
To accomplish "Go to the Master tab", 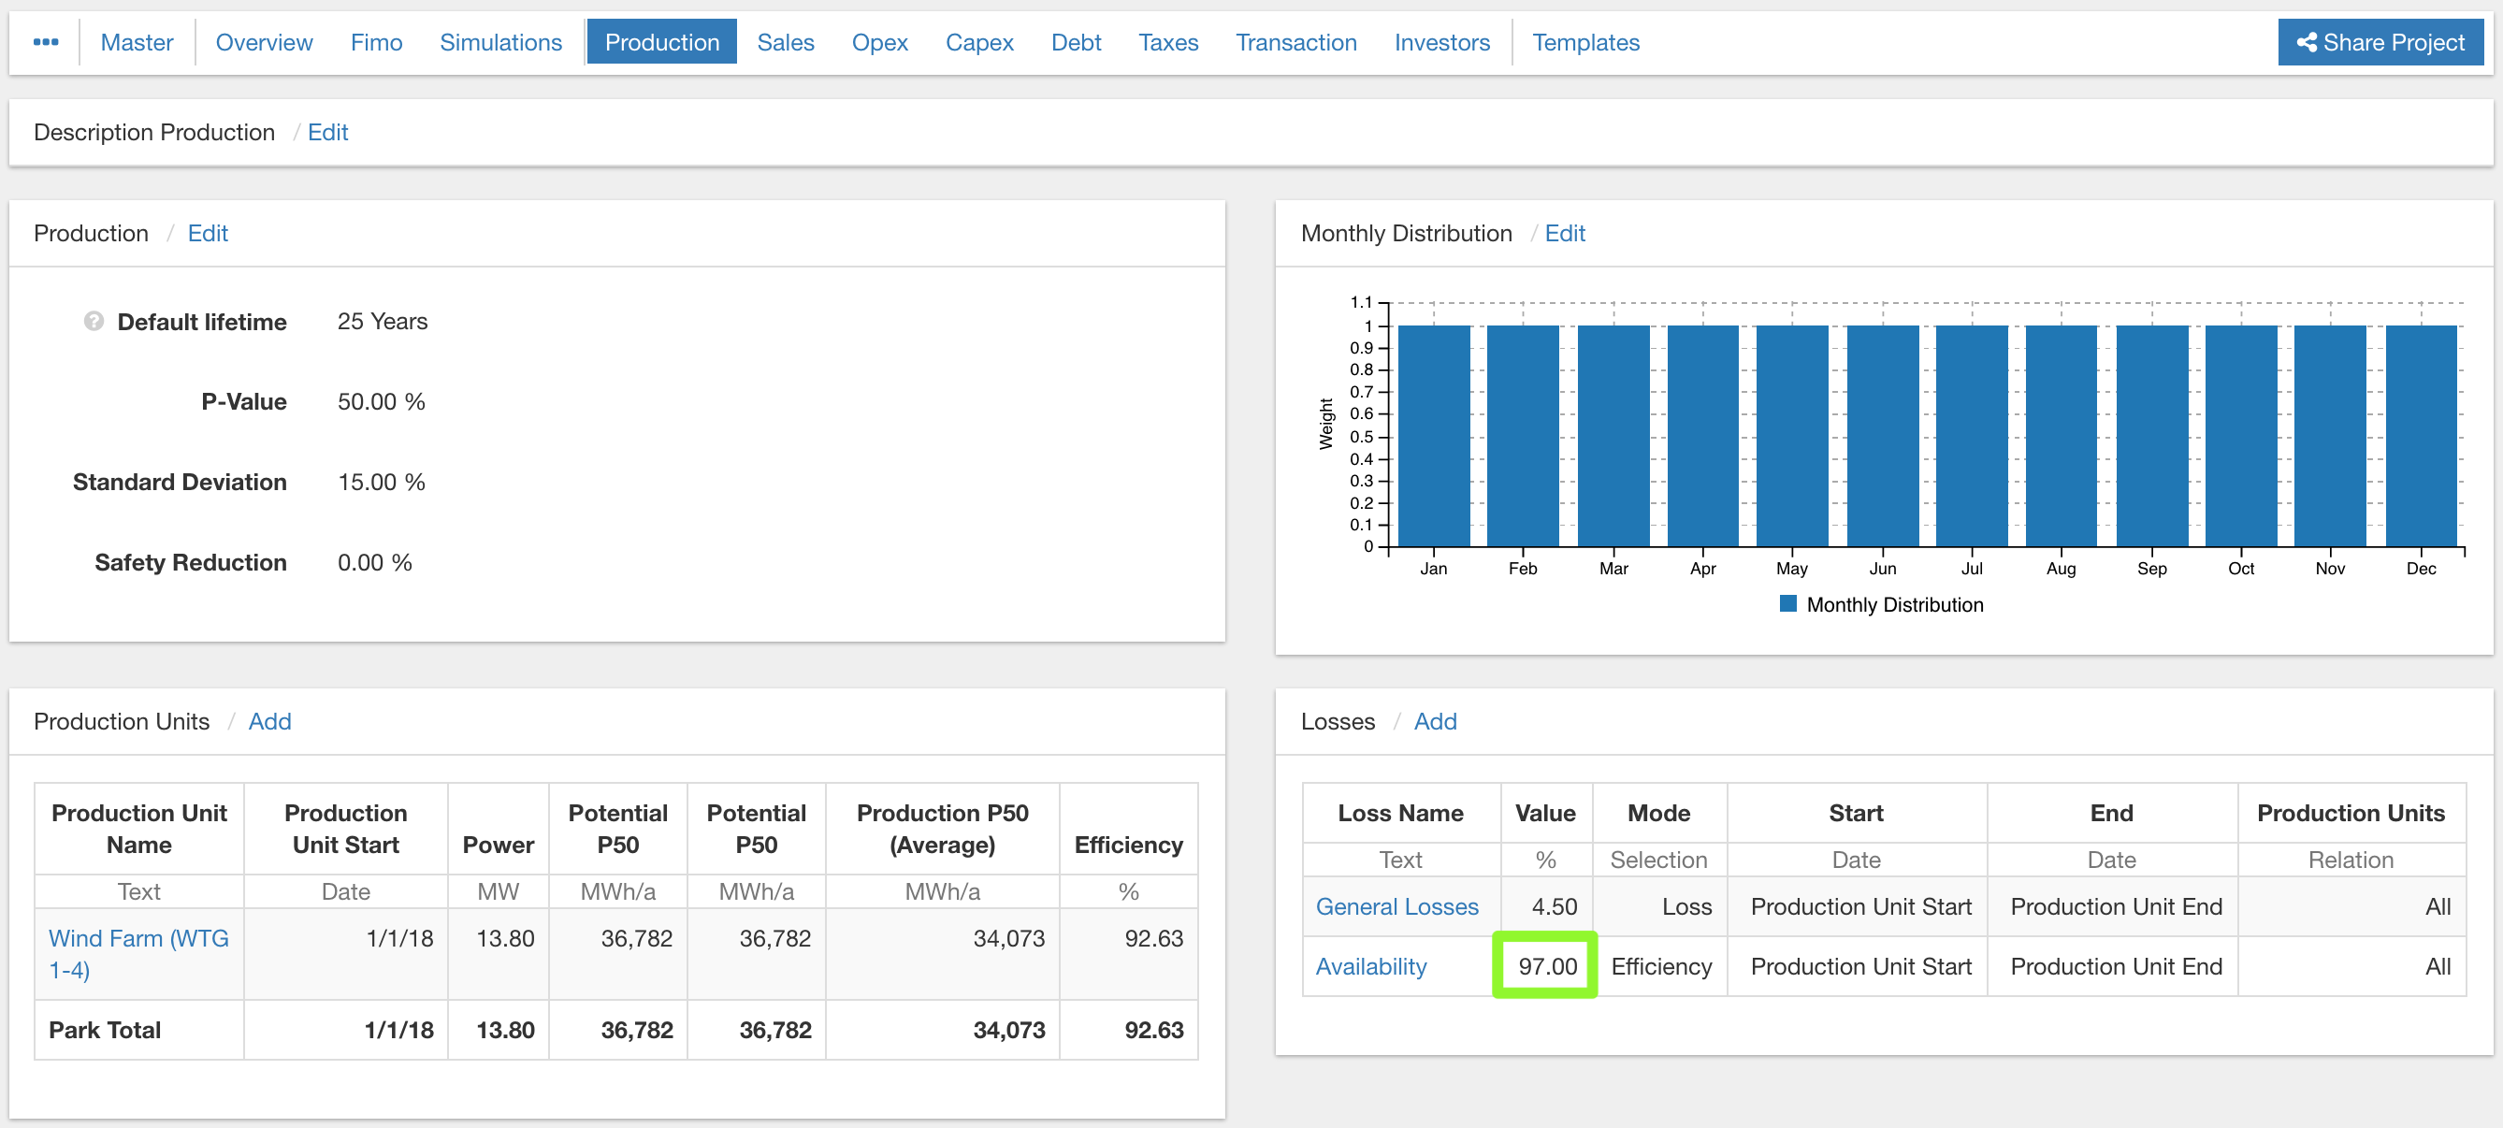I will pos(137,42).
